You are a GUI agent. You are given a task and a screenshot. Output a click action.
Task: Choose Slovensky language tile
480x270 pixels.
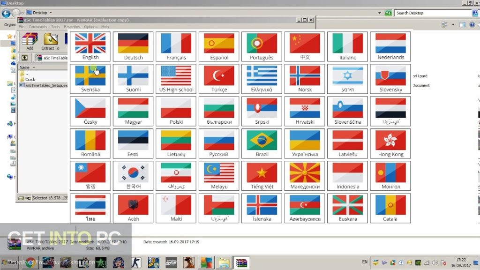[x=390, y=79]
